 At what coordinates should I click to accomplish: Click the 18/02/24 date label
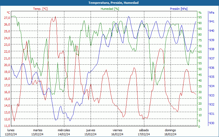[x=170, y=134]
